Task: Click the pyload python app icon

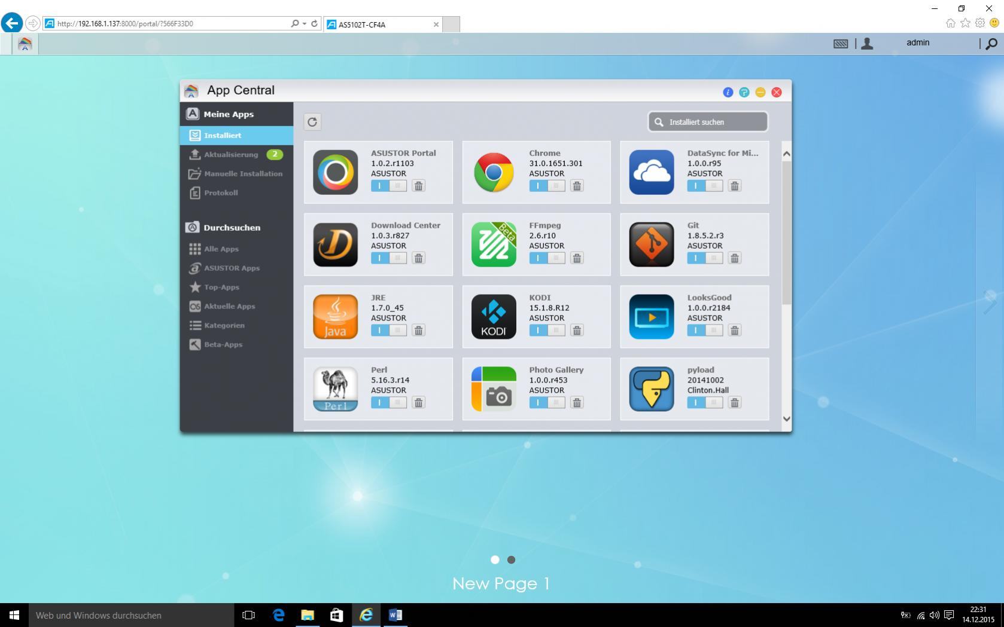Action: pos(652,389)
